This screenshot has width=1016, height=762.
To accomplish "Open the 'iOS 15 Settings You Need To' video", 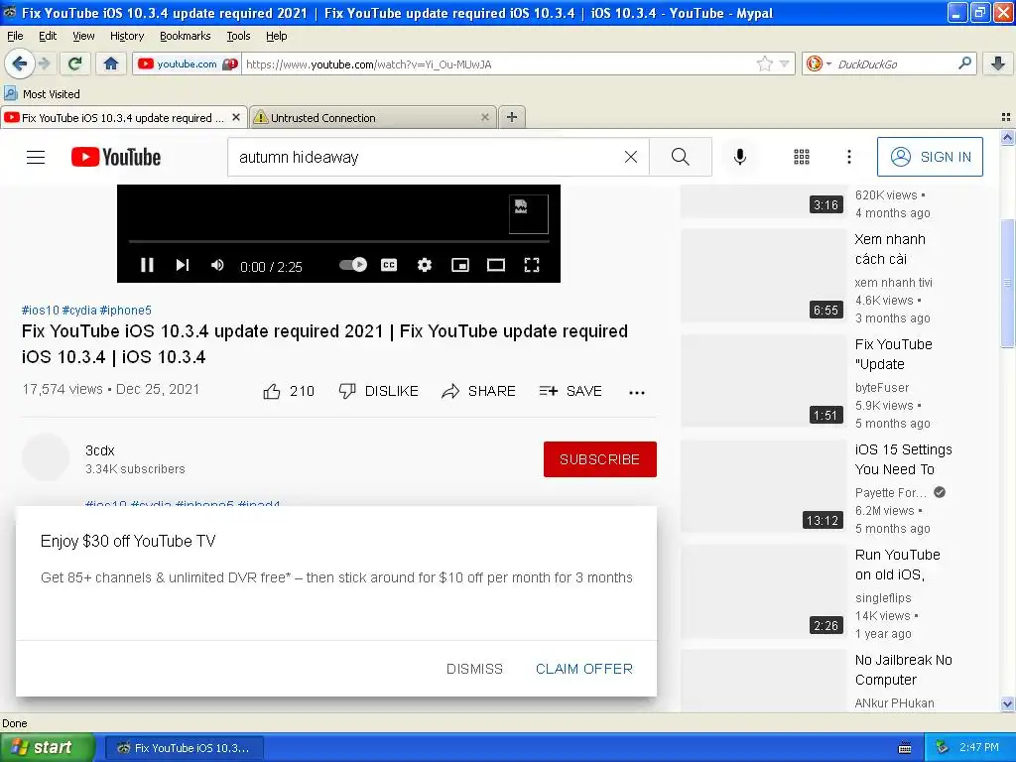I will coord(903,459).
